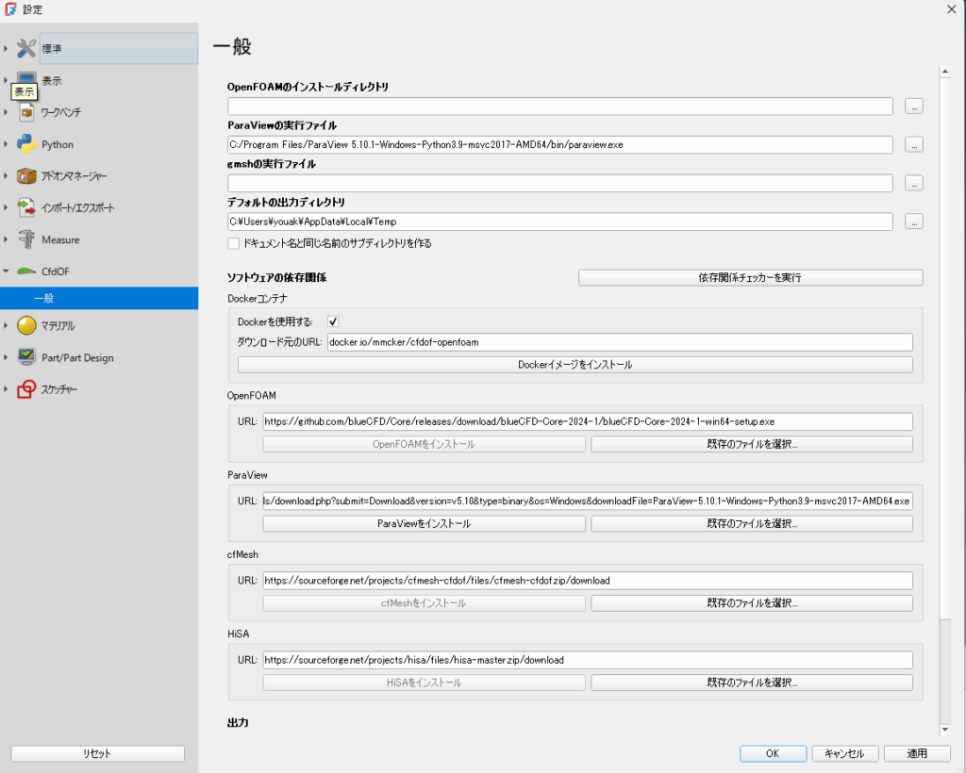Select the Workbench box icon

[x=26, y=112]
